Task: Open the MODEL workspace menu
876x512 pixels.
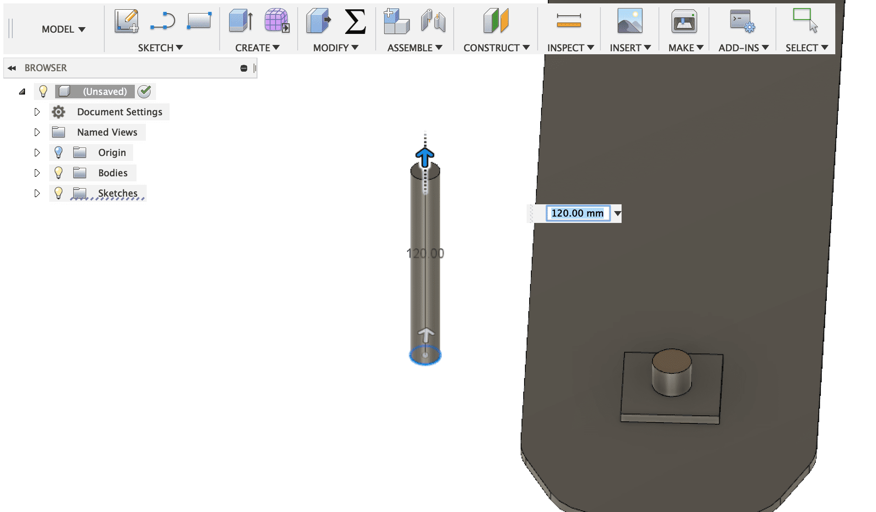Action: pyautogui.click(x=63, y=29)
